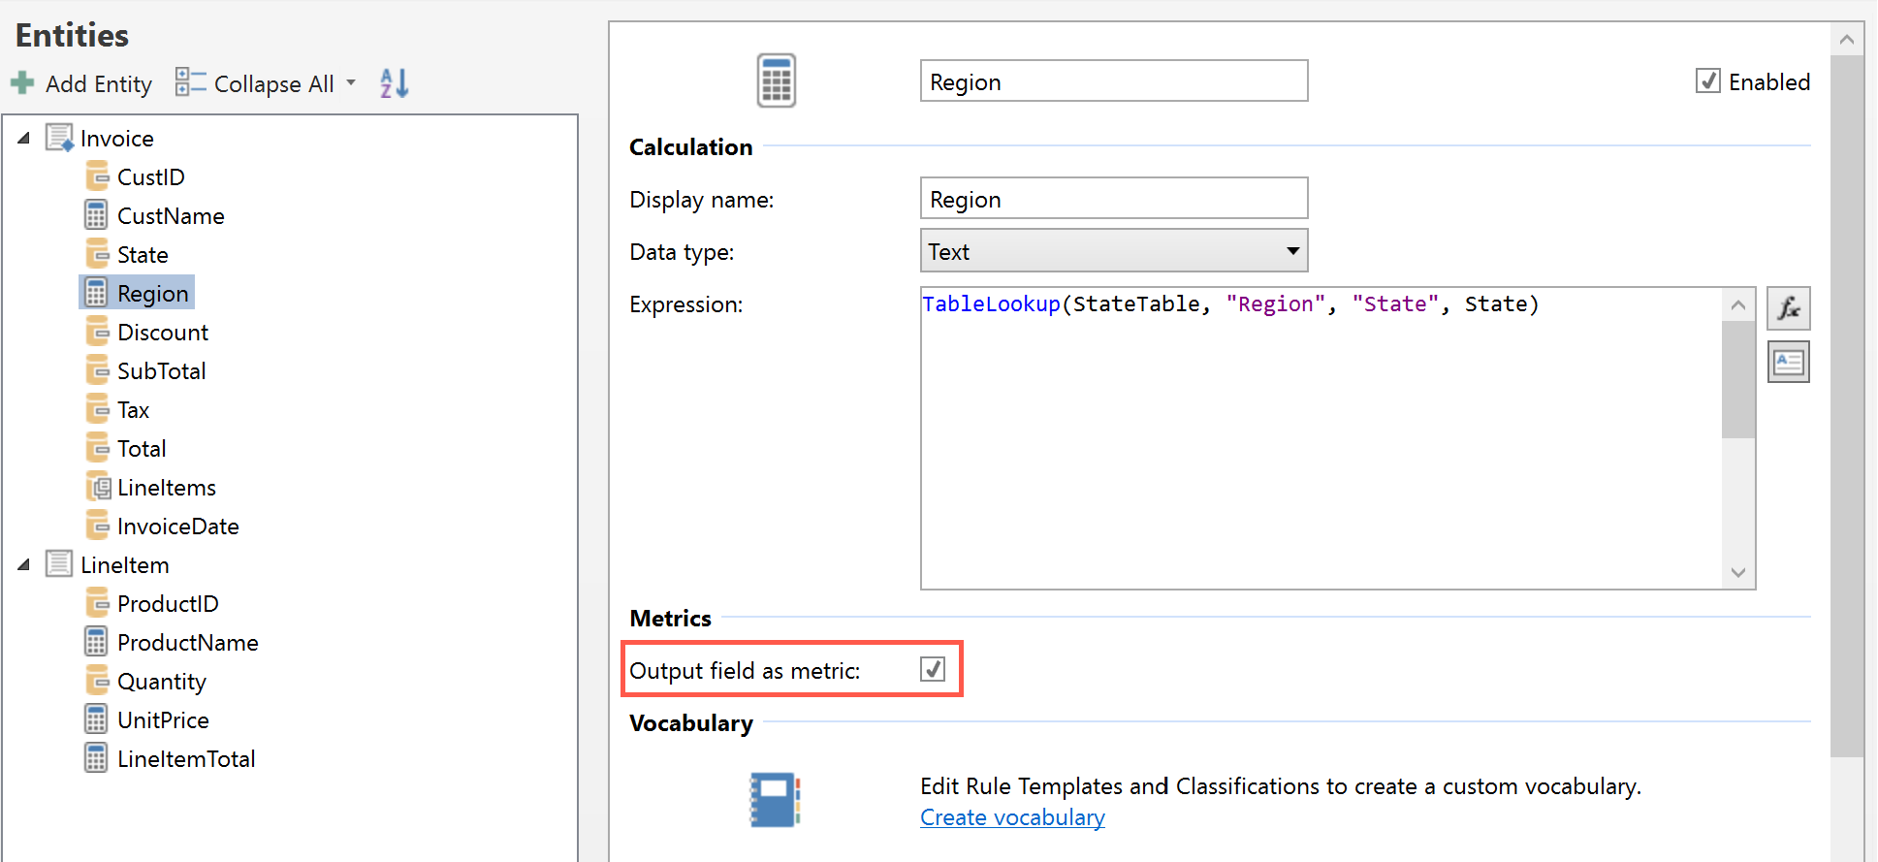
Task: Click the CustName calculator field icon
Action: point(96,215)
